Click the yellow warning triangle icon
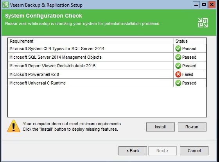 click(14, 126)
